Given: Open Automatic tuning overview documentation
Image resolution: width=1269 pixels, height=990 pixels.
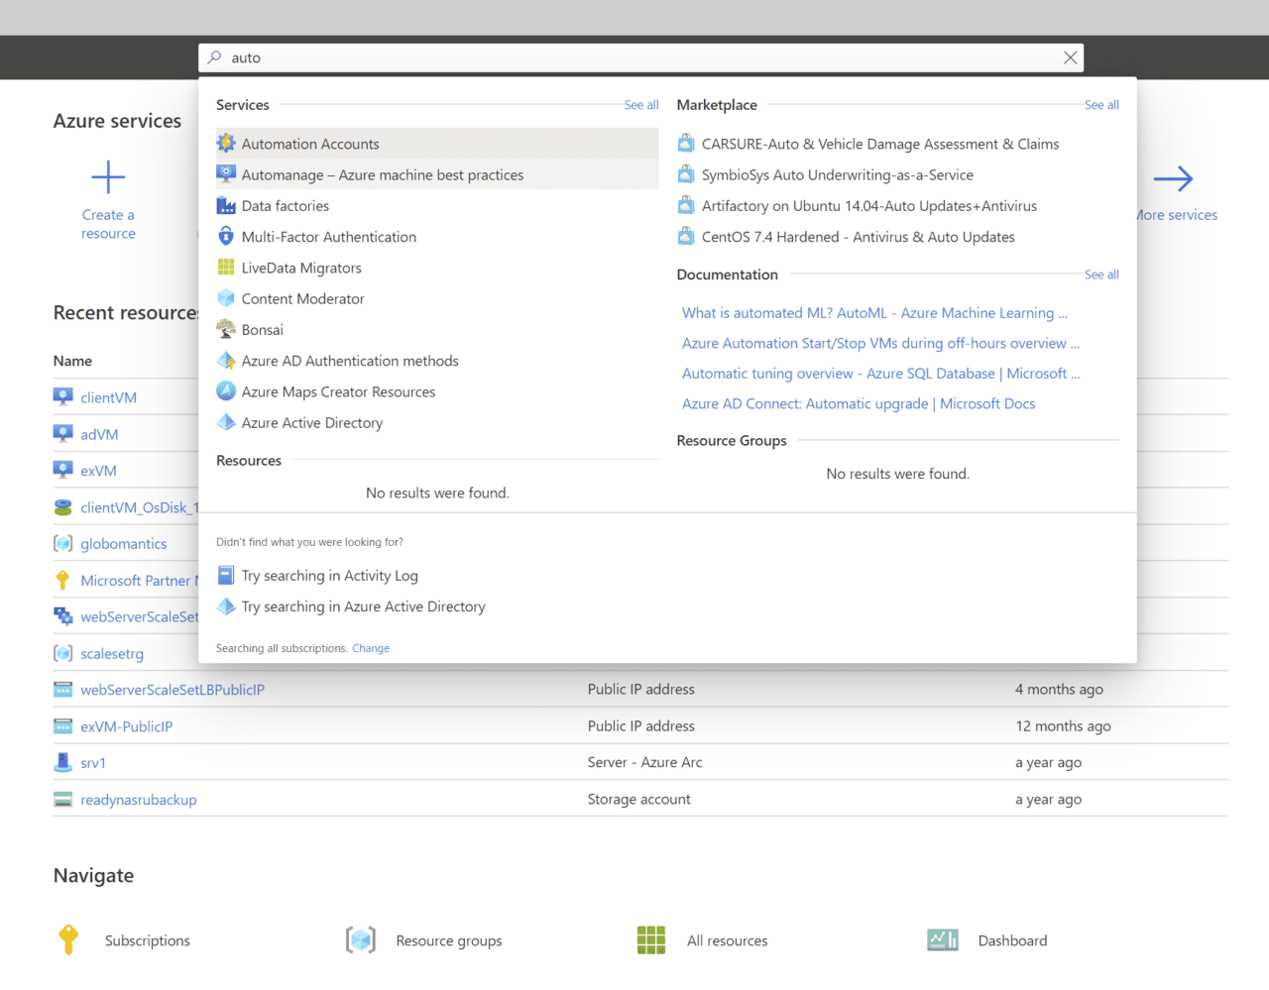Looking at the screenshot, I should [x=880, y=374].
